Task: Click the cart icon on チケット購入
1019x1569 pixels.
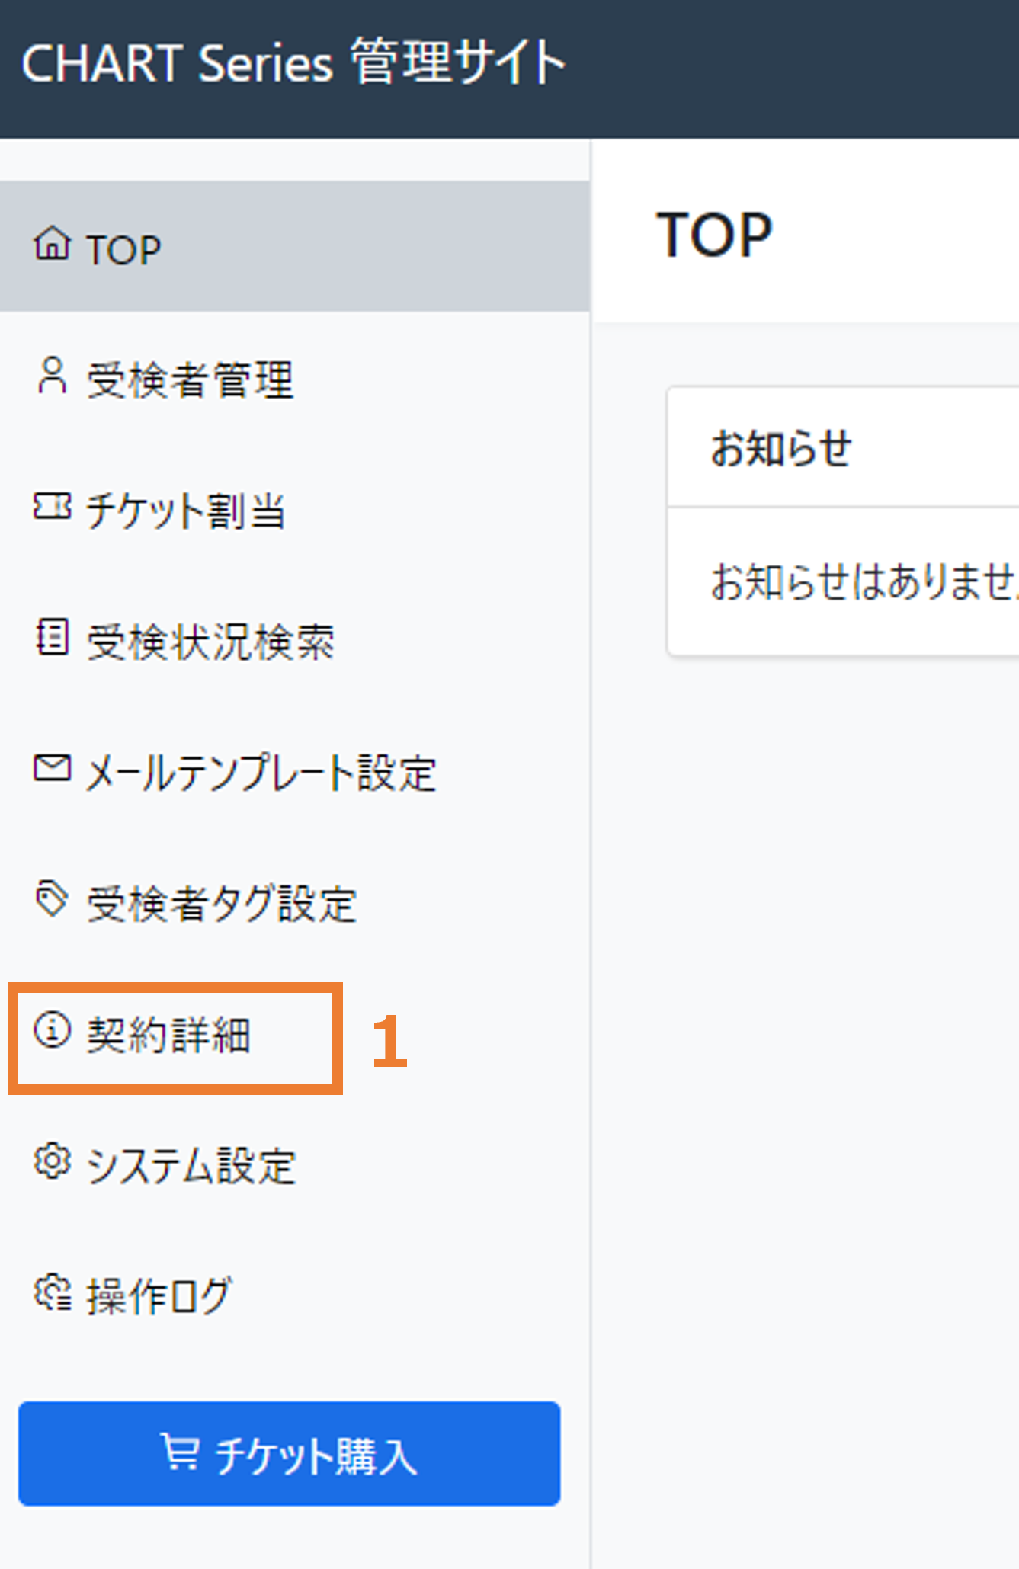Action: click(180, 1452)
